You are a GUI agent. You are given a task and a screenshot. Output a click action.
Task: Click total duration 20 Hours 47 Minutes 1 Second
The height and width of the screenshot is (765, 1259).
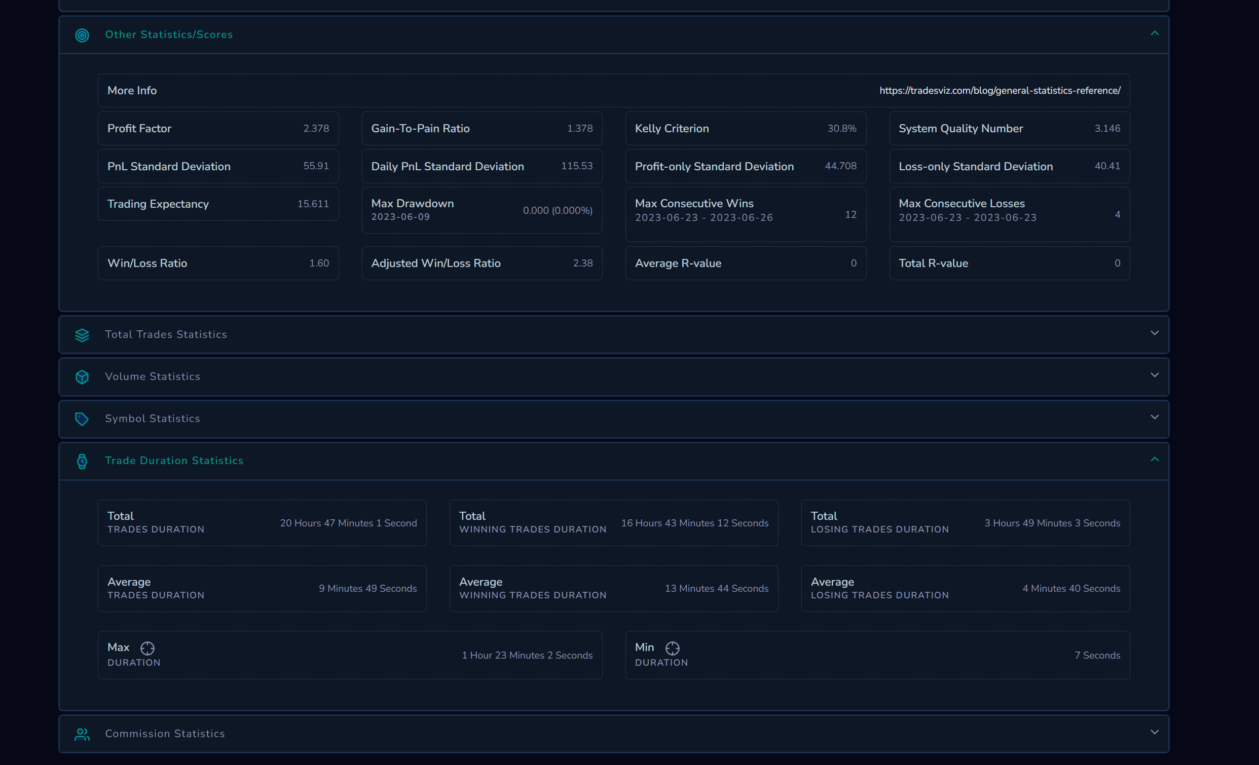point(349,523)
